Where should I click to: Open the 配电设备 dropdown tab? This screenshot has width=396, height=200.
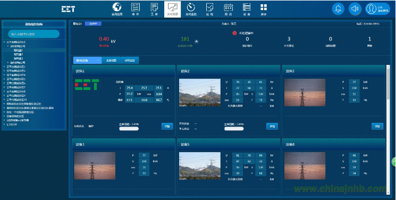coord(87,61)
